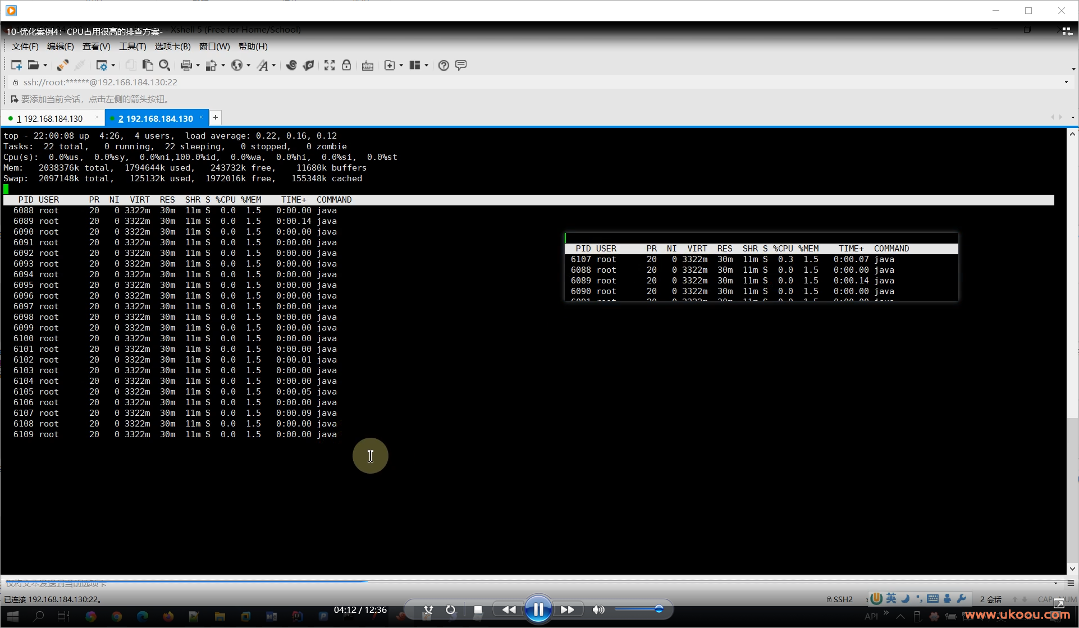The width and height of the screenshot is (1079, 628).
Task: Click the Reconnect toolbar icon
Action: 62,65
